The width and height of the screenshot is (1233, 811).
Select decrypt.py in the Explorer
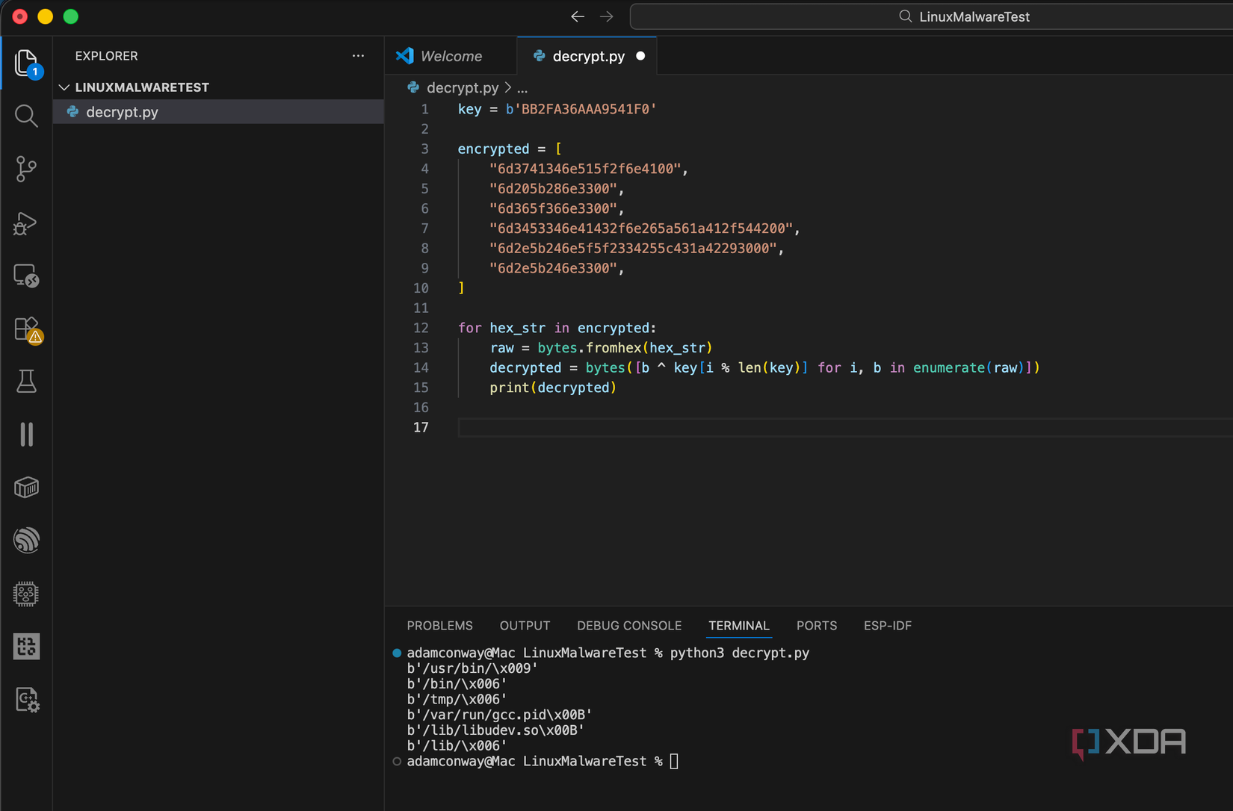[x=122, y=112]
